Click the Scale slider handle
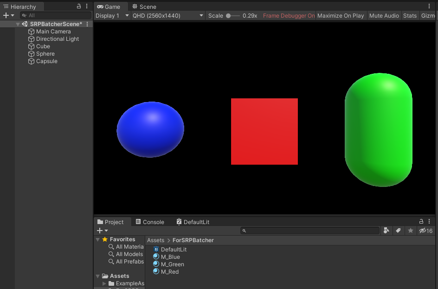438x289 pixels. (228, 16)
